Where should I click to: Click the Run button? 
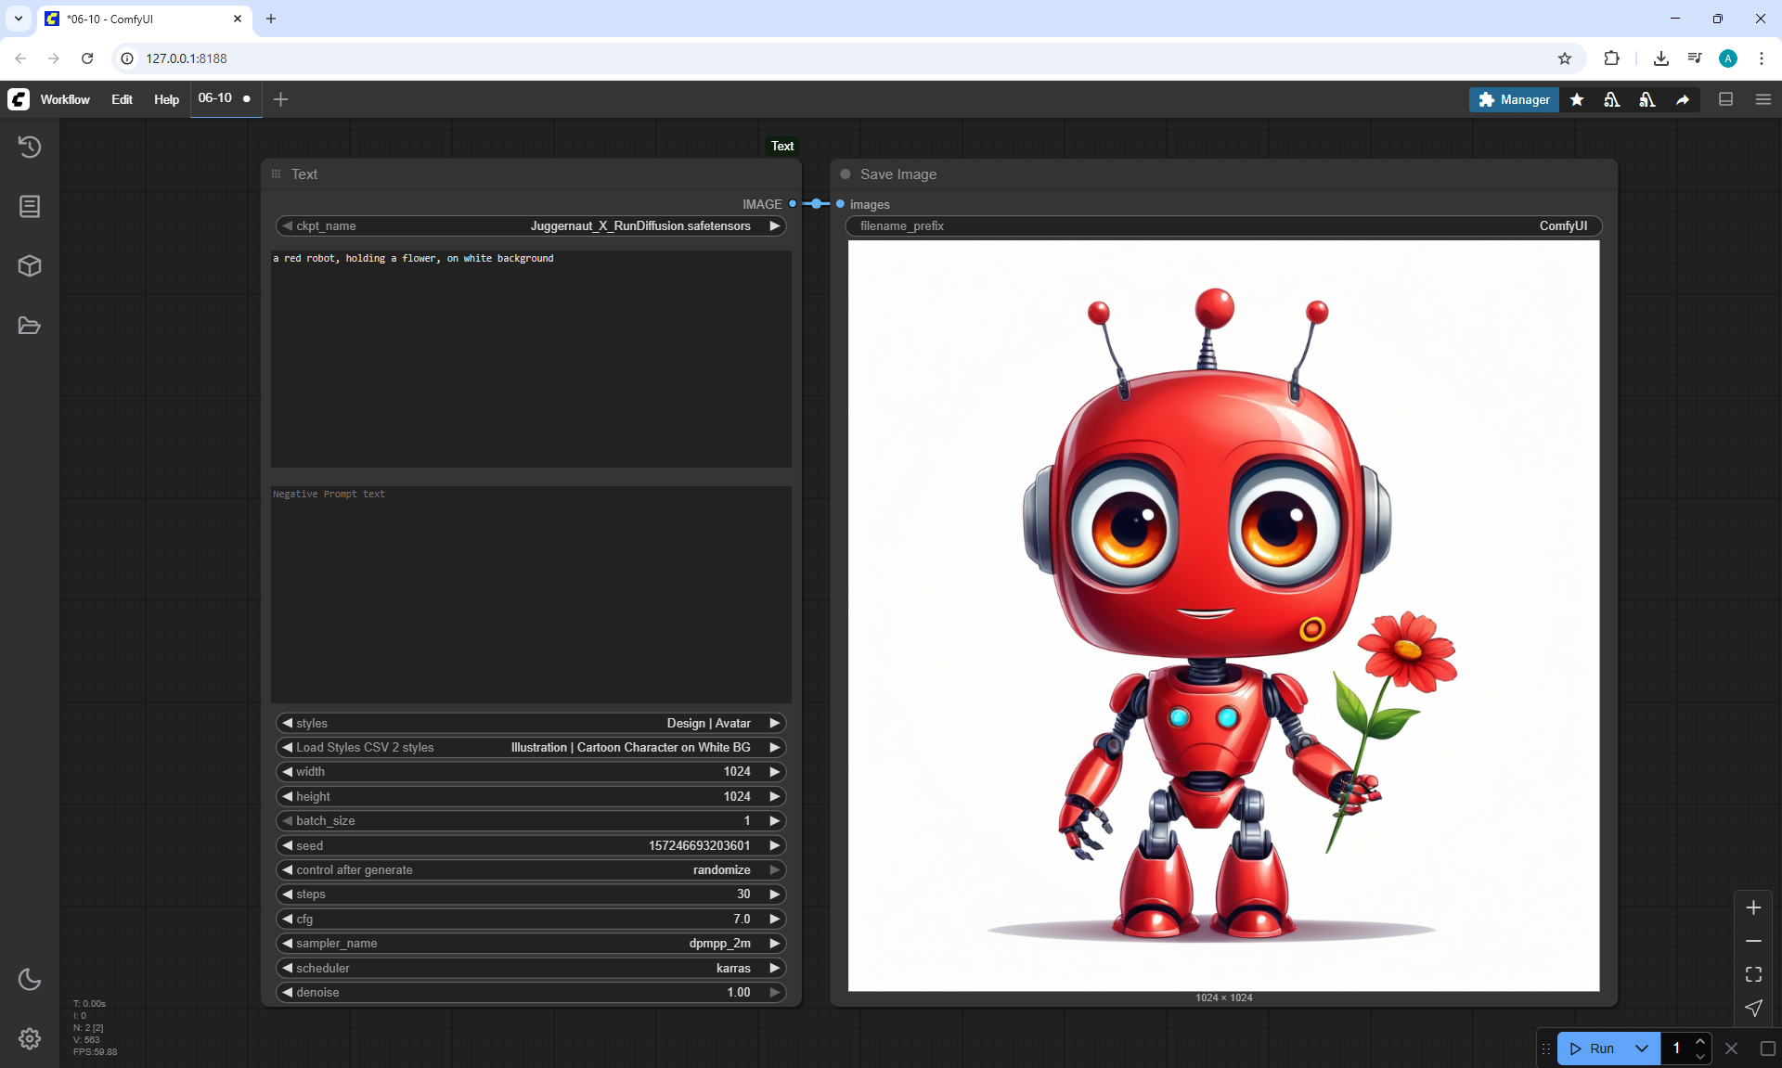1594,1049
